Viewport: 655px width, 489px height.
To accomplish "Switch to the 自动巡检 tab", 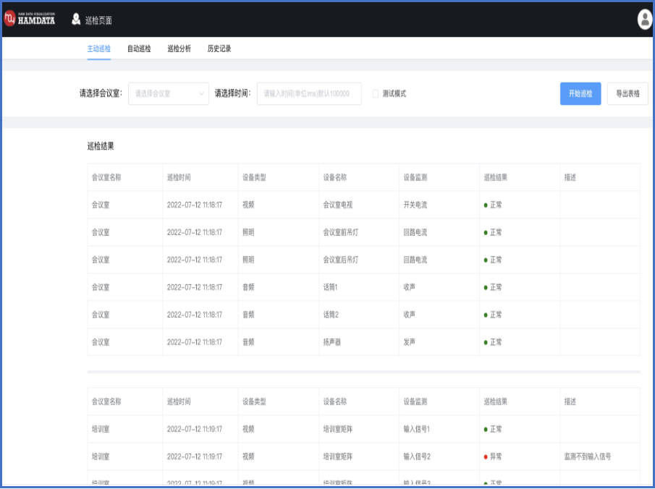I will pyautogui.click(x=139, y=48).
